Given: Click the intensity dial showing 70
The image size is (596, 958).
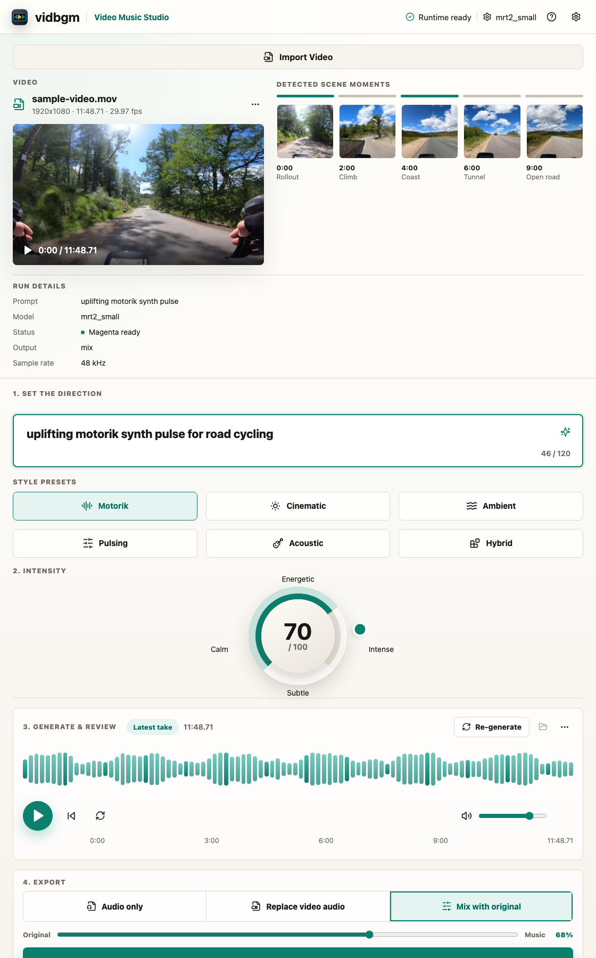Looking at the screenshot, I should point(298,636).
